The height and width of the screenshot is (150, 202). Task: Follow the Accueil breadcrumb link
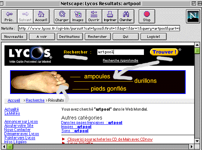(x=14, y=100)
